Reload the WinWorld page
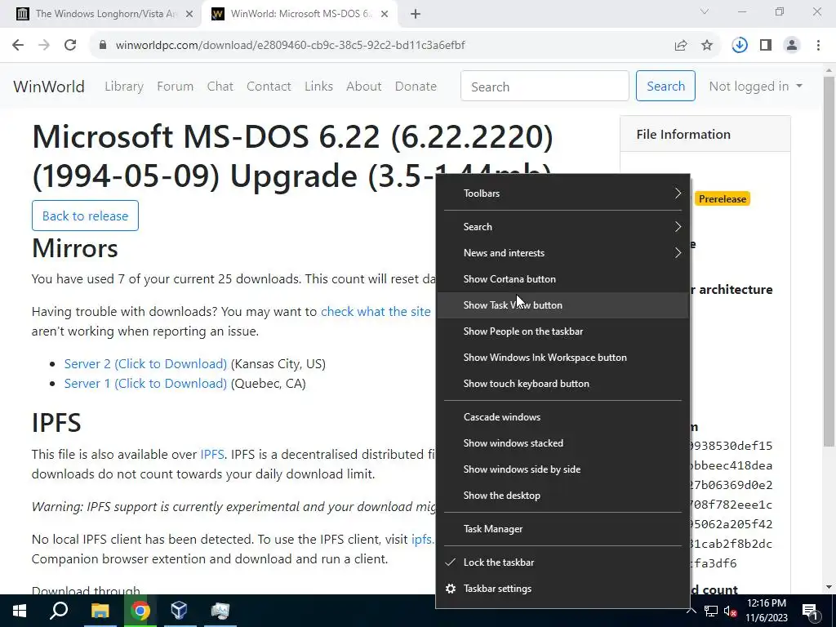This screenshot has height=627, width=836. coord(70,46)
